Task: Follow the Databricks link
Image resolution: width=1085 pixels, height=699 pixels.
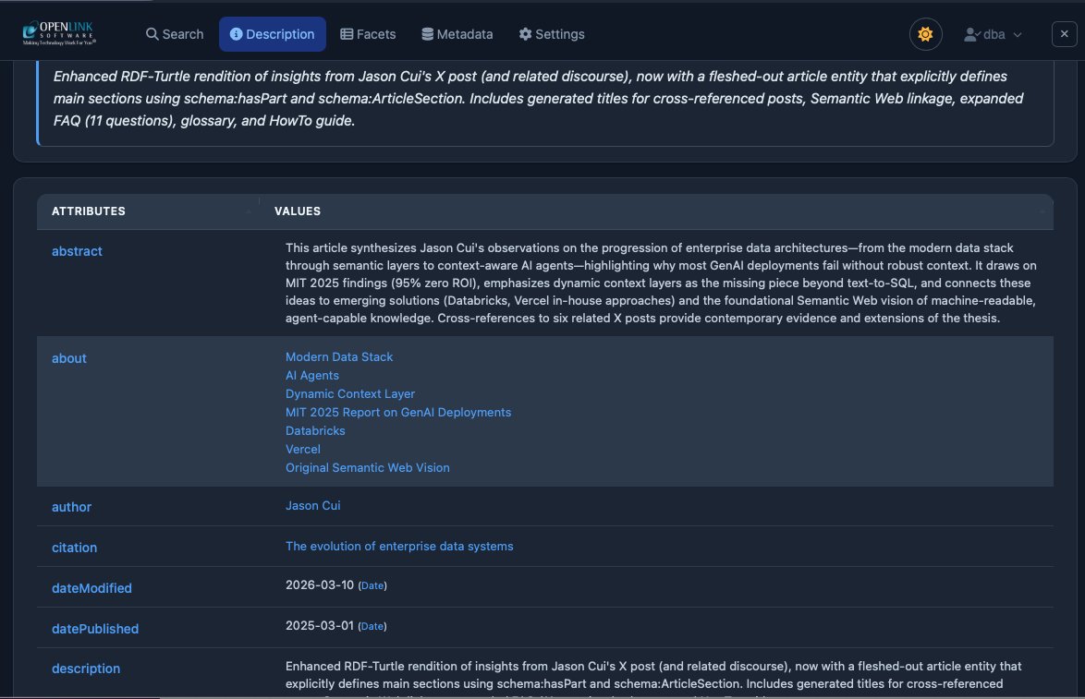Action: 315,430
